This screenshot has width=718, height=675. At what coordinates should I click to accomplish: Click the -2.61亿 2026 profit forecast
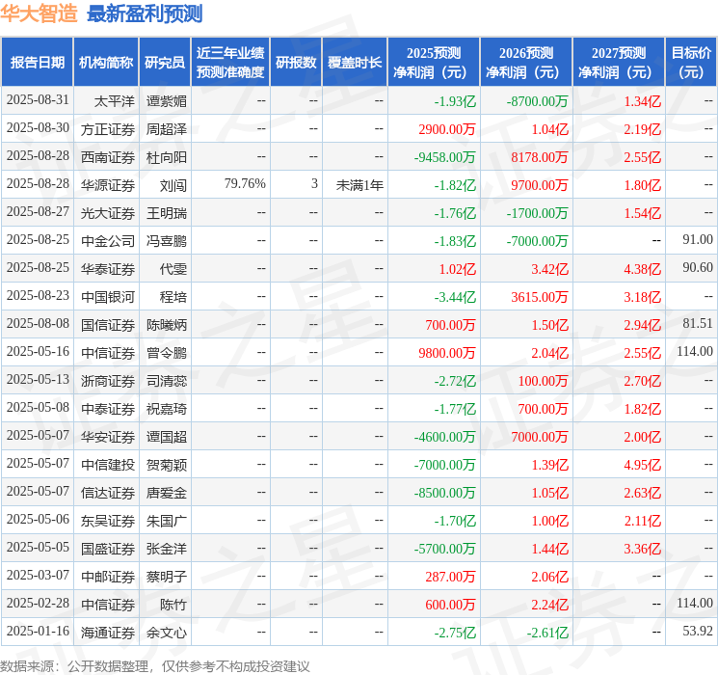coord(547,633)
